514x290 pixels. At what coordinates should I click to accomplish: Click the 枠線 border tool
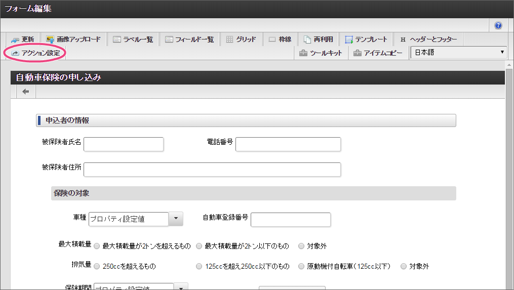point(280,39)
